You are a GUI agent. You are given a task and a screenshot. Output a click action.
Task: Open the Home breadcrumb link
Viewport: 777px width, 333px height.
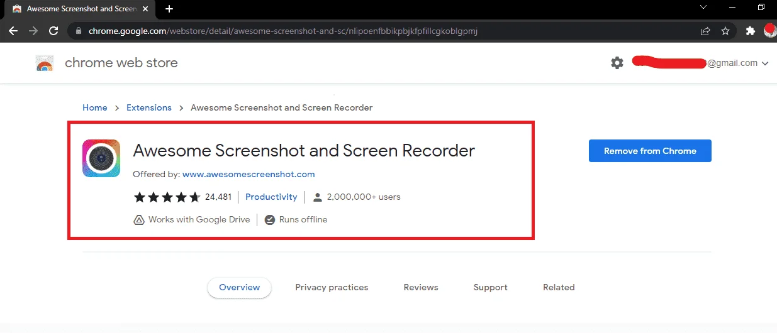coord(95,108)
